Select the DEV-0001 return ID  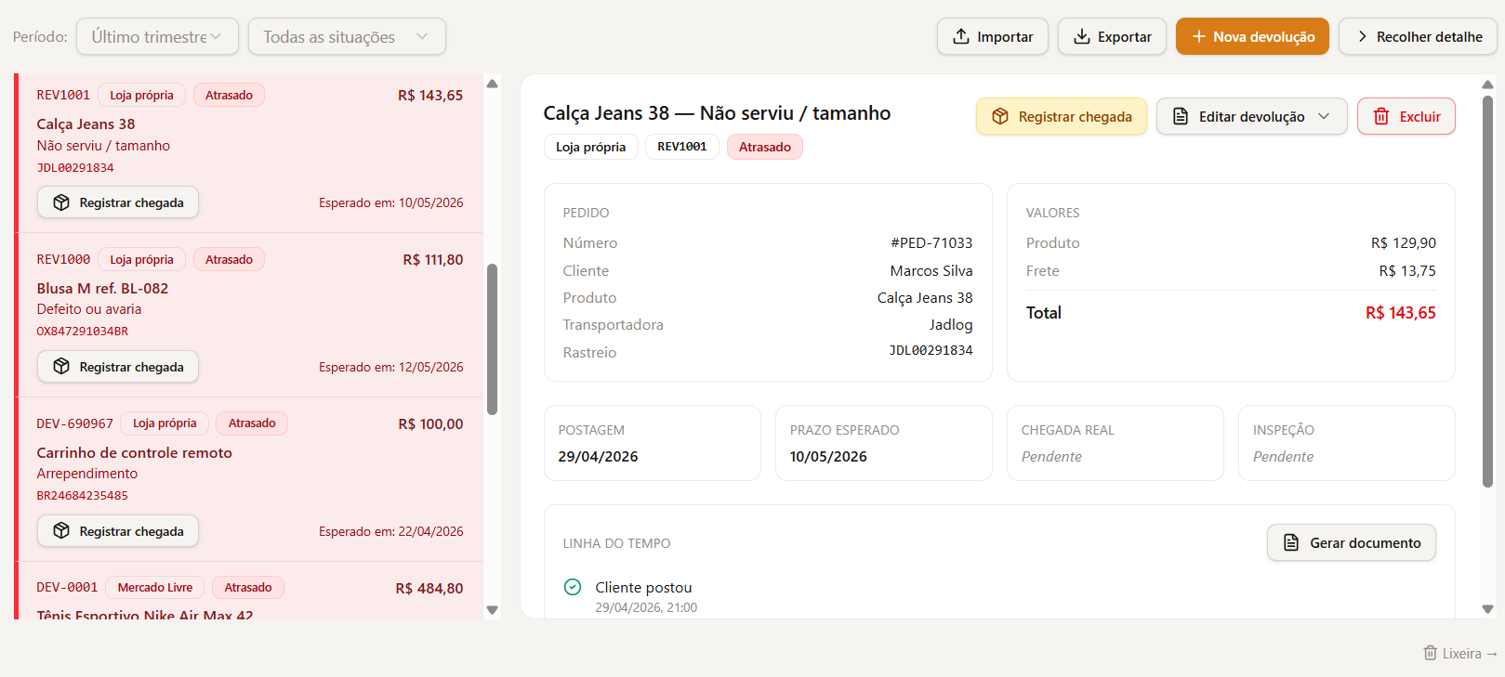(x=67, y=588)
